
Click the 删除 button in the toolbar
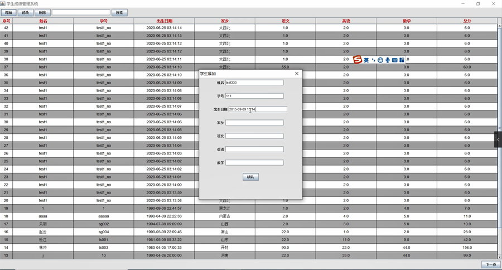pyautogui.click(x=42, y=12)
